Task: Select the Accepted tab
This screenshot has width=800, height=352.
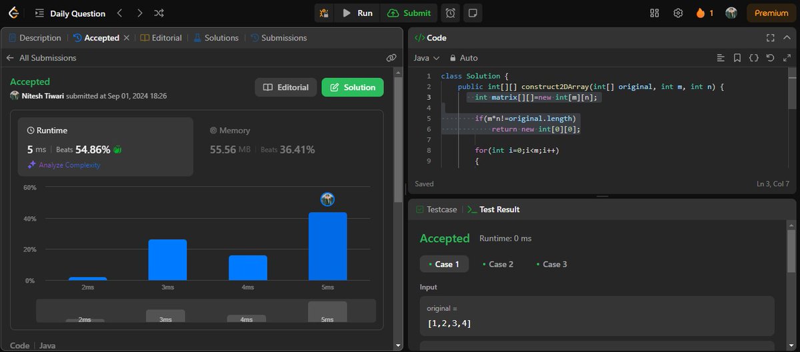Action: 96,38
